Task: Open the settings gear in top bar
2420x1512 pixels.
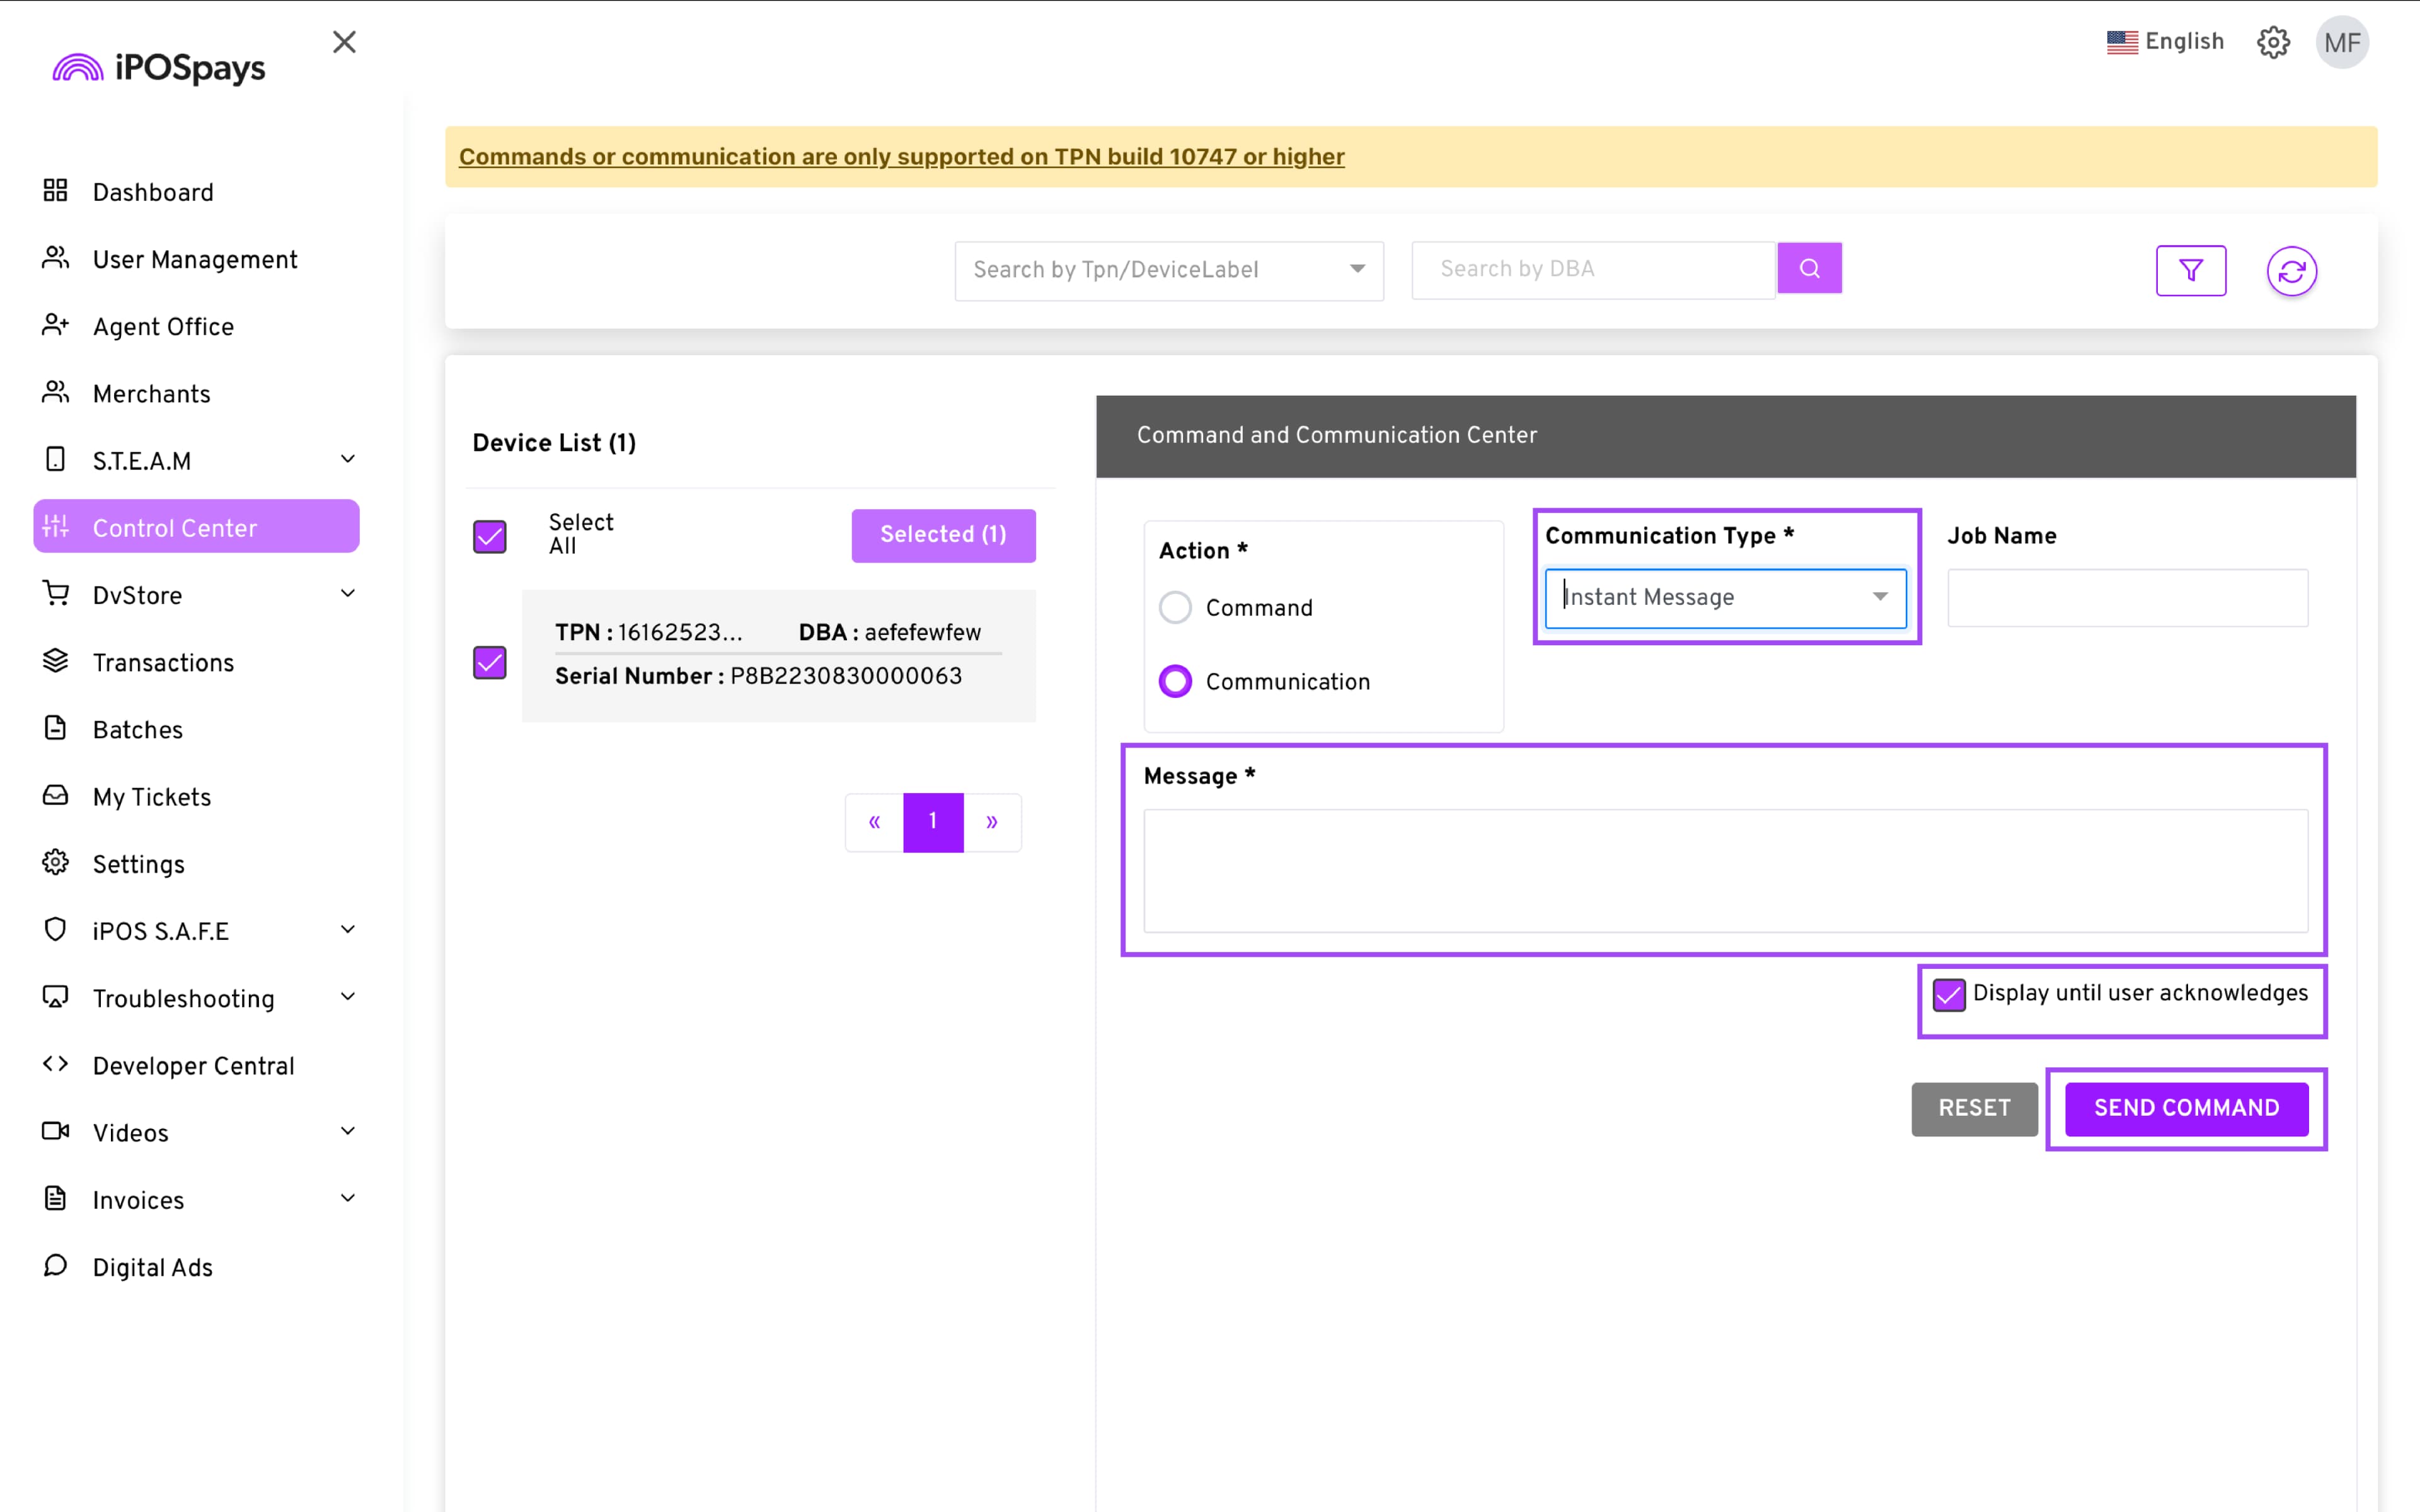Action: [2273, 42]
